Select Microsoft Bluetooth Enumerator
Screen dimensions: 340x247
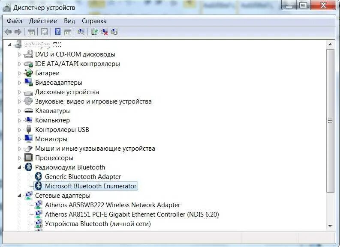(x=90, y=186)
